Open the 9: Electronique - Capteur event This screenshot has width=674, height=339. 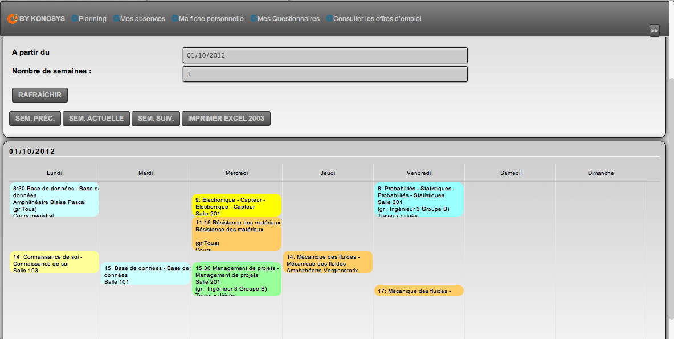[x=237, y=205]
